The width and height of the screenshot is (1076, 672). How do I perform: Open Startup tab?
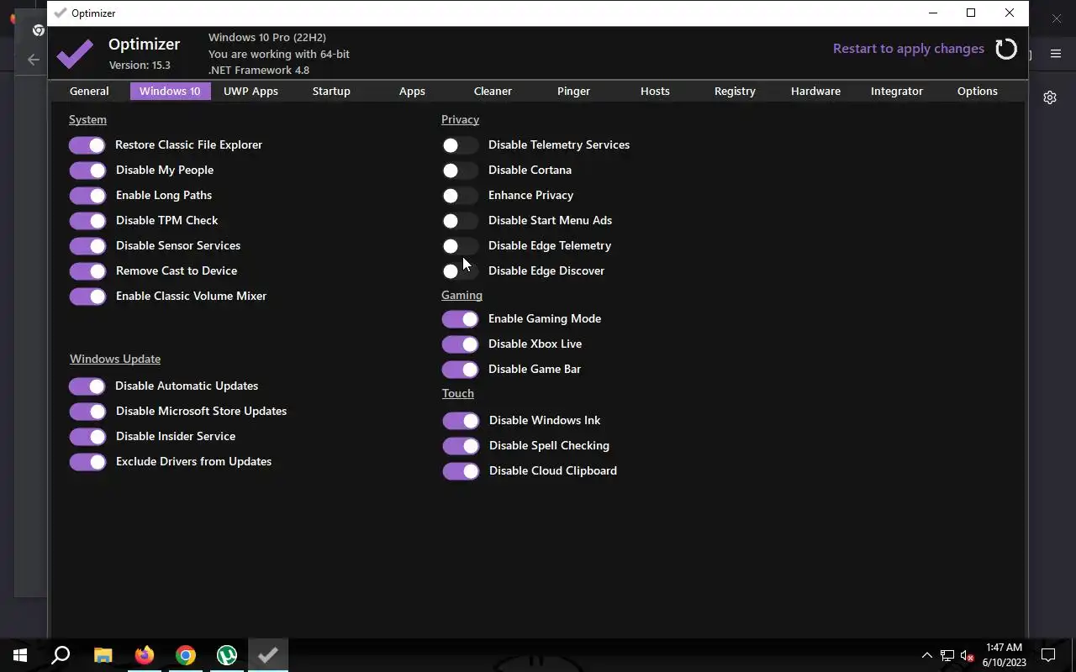pyautogui.click(x=331, y=91)
